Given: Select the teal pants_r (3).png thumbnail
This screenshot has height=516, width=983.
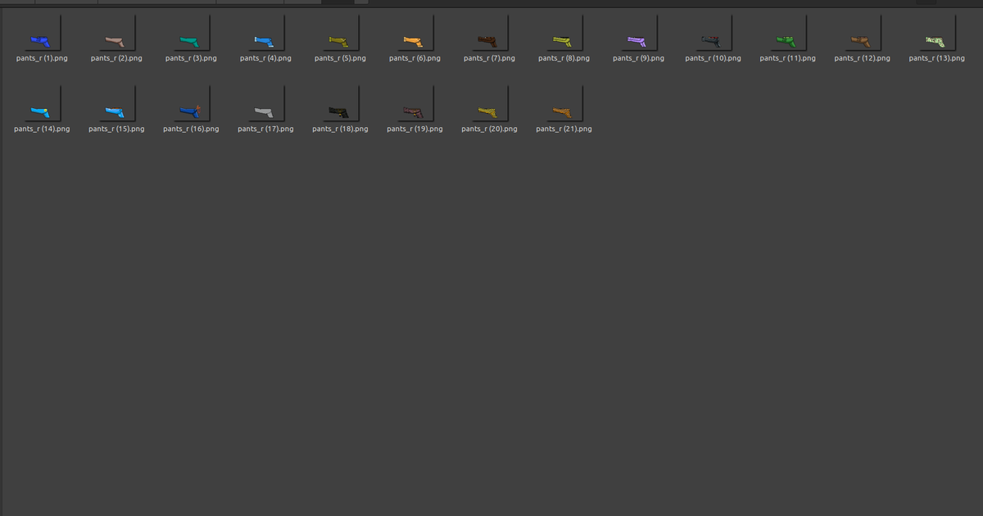Looking at the screenshot, I should tap(191, 34).
